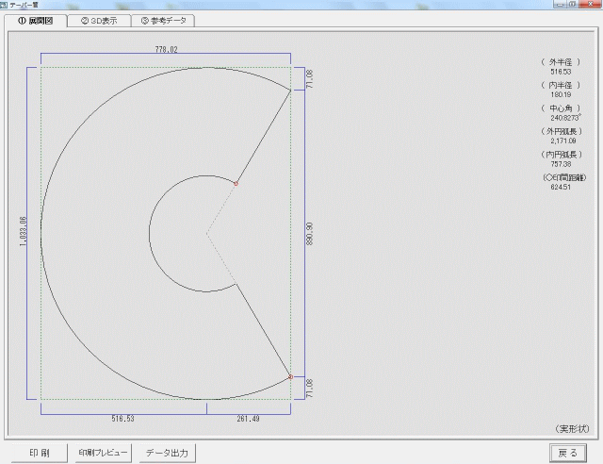This screenshot has width=603, height=464.
Task: Click the (実形状) label
Action: 572,428
